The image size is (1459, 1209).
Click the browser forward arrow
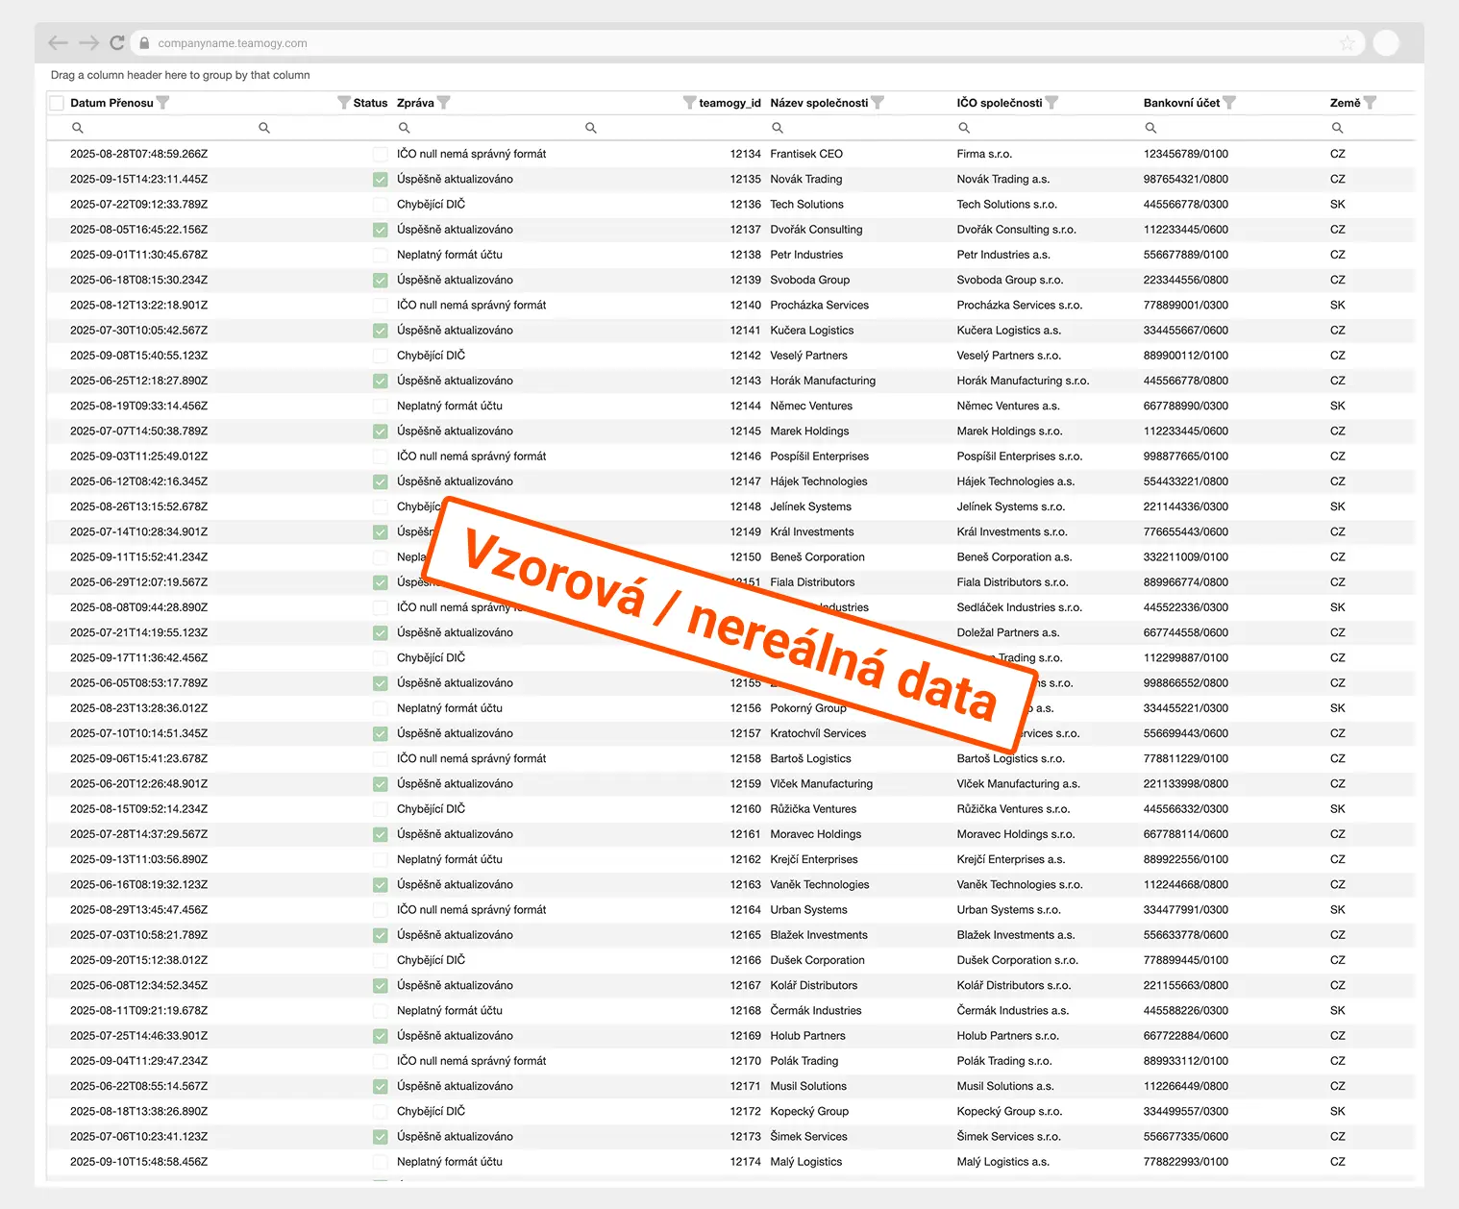88,43
